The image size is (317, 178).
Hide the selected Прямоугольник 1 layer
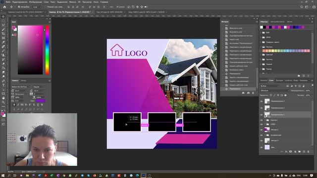click(x=262, y=115)
